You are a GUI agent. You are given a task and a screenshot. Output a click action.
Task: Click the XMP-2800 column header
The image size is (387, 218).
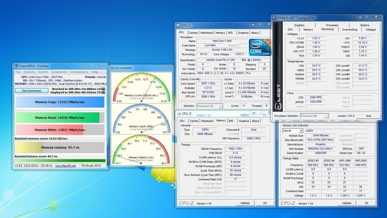click(x=360, y=161)
